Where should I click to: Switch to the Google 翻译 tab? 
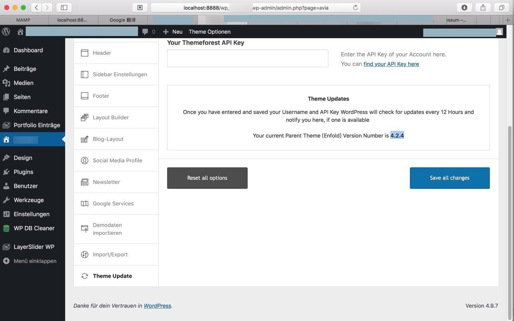pos(123,20)
